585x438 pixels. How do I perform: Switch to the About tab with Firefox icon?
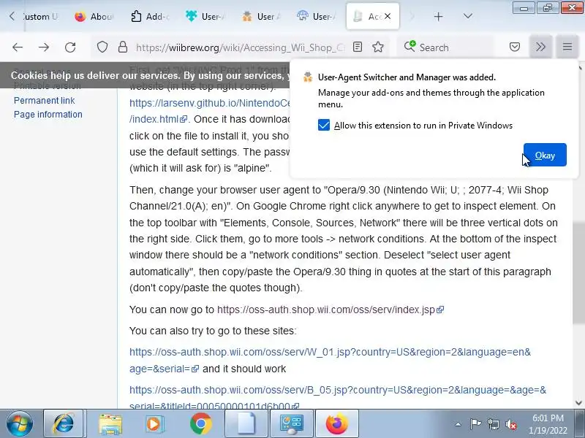point(94,16)
